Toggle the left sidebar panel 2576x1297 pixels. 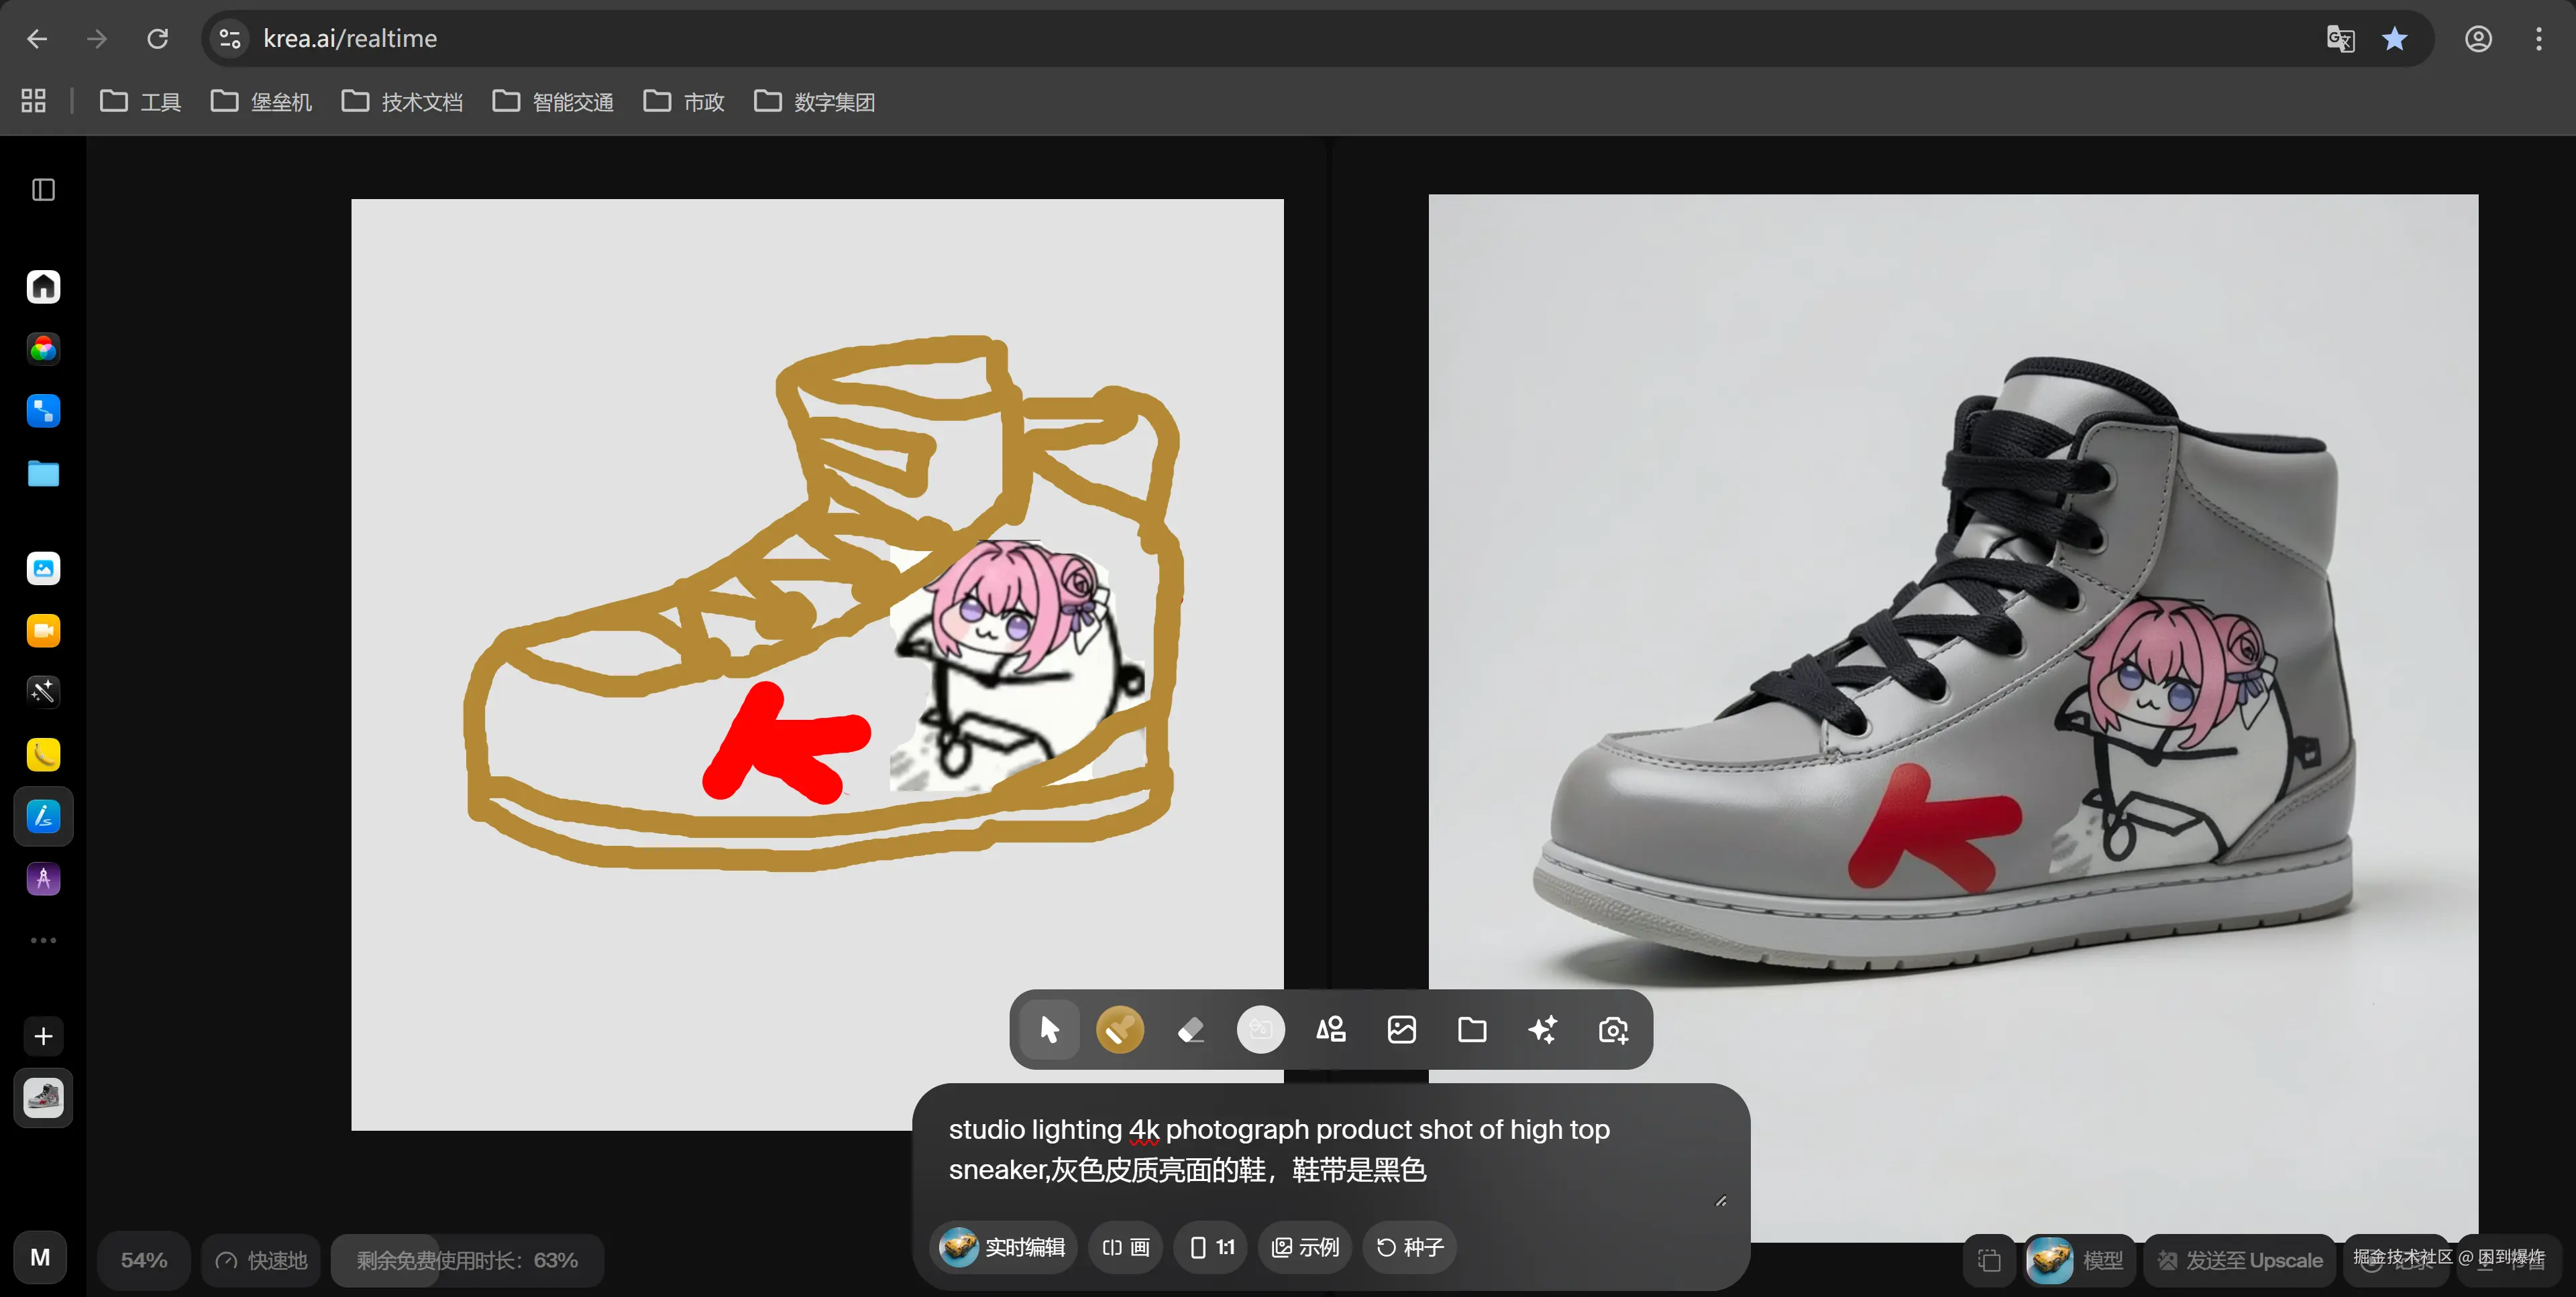pos(43,190)
